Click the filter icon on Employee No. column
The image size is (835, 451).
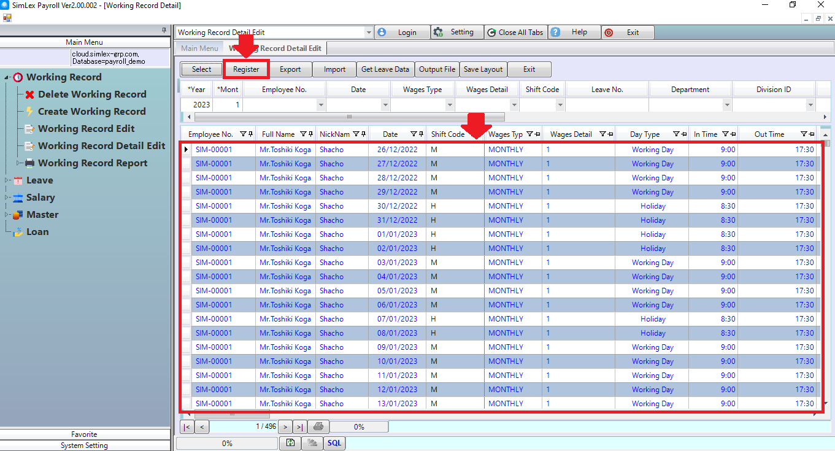coord(242,134)
